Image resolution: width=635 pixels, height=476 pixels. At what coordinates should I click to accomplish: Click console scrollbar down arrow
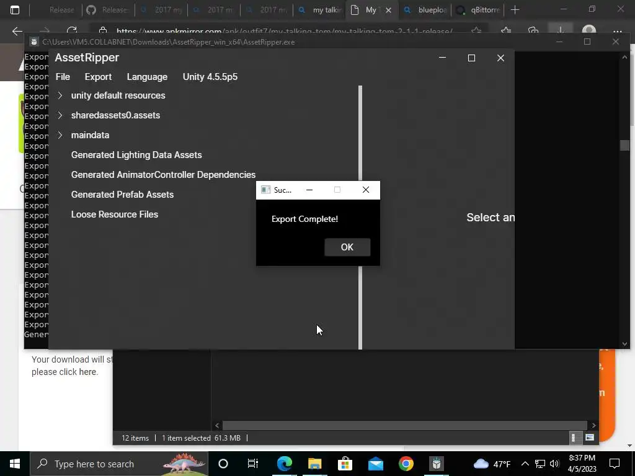point(624,344)
